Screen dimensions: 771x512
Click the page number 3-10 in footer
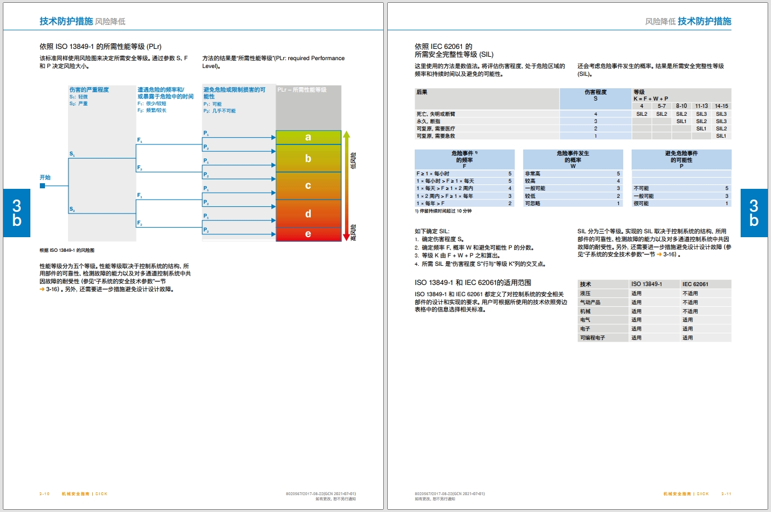coord(44,494)
